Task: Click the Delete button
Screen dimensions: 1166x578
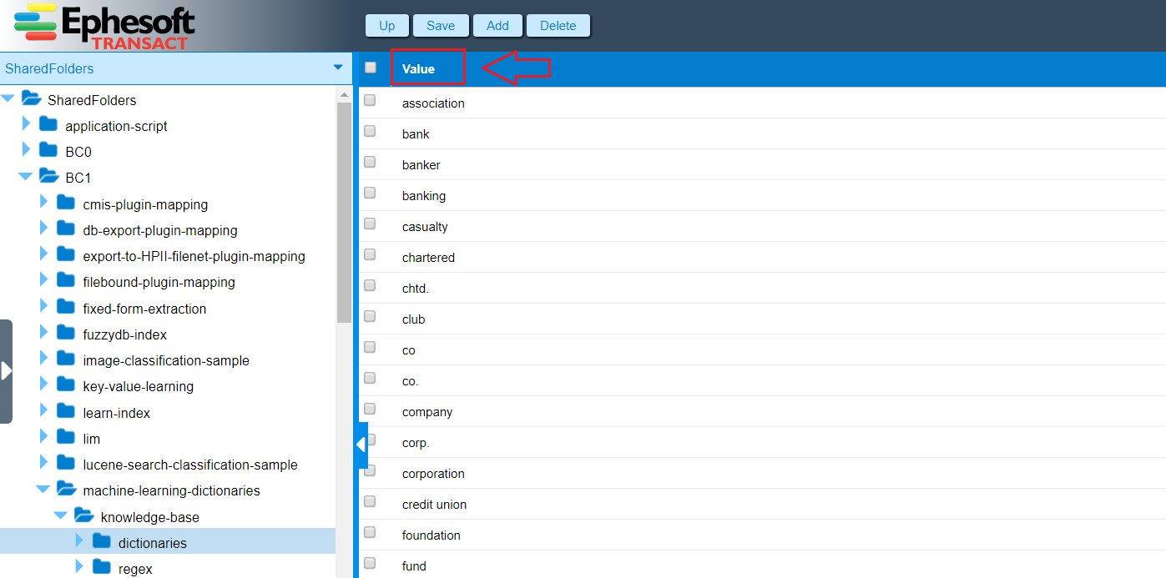Action: click(x=558, y=26)
